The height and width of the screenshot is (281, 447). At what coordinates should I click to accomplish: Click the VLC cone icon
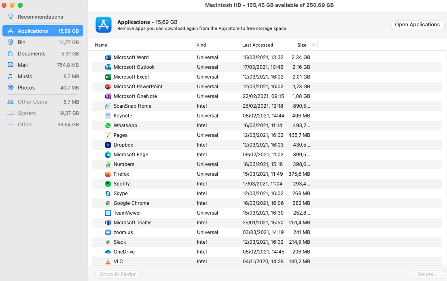[108, 261]
